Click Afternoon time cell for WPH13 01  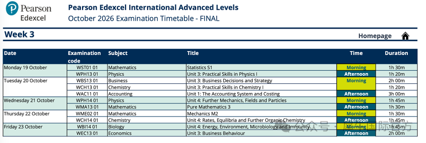[356, 74]
